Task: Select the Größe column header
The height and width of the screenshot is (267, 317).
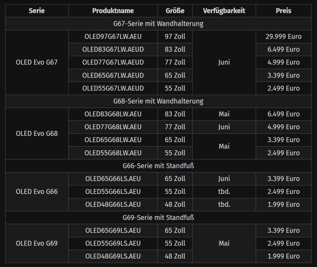Action: click(174, 11)
